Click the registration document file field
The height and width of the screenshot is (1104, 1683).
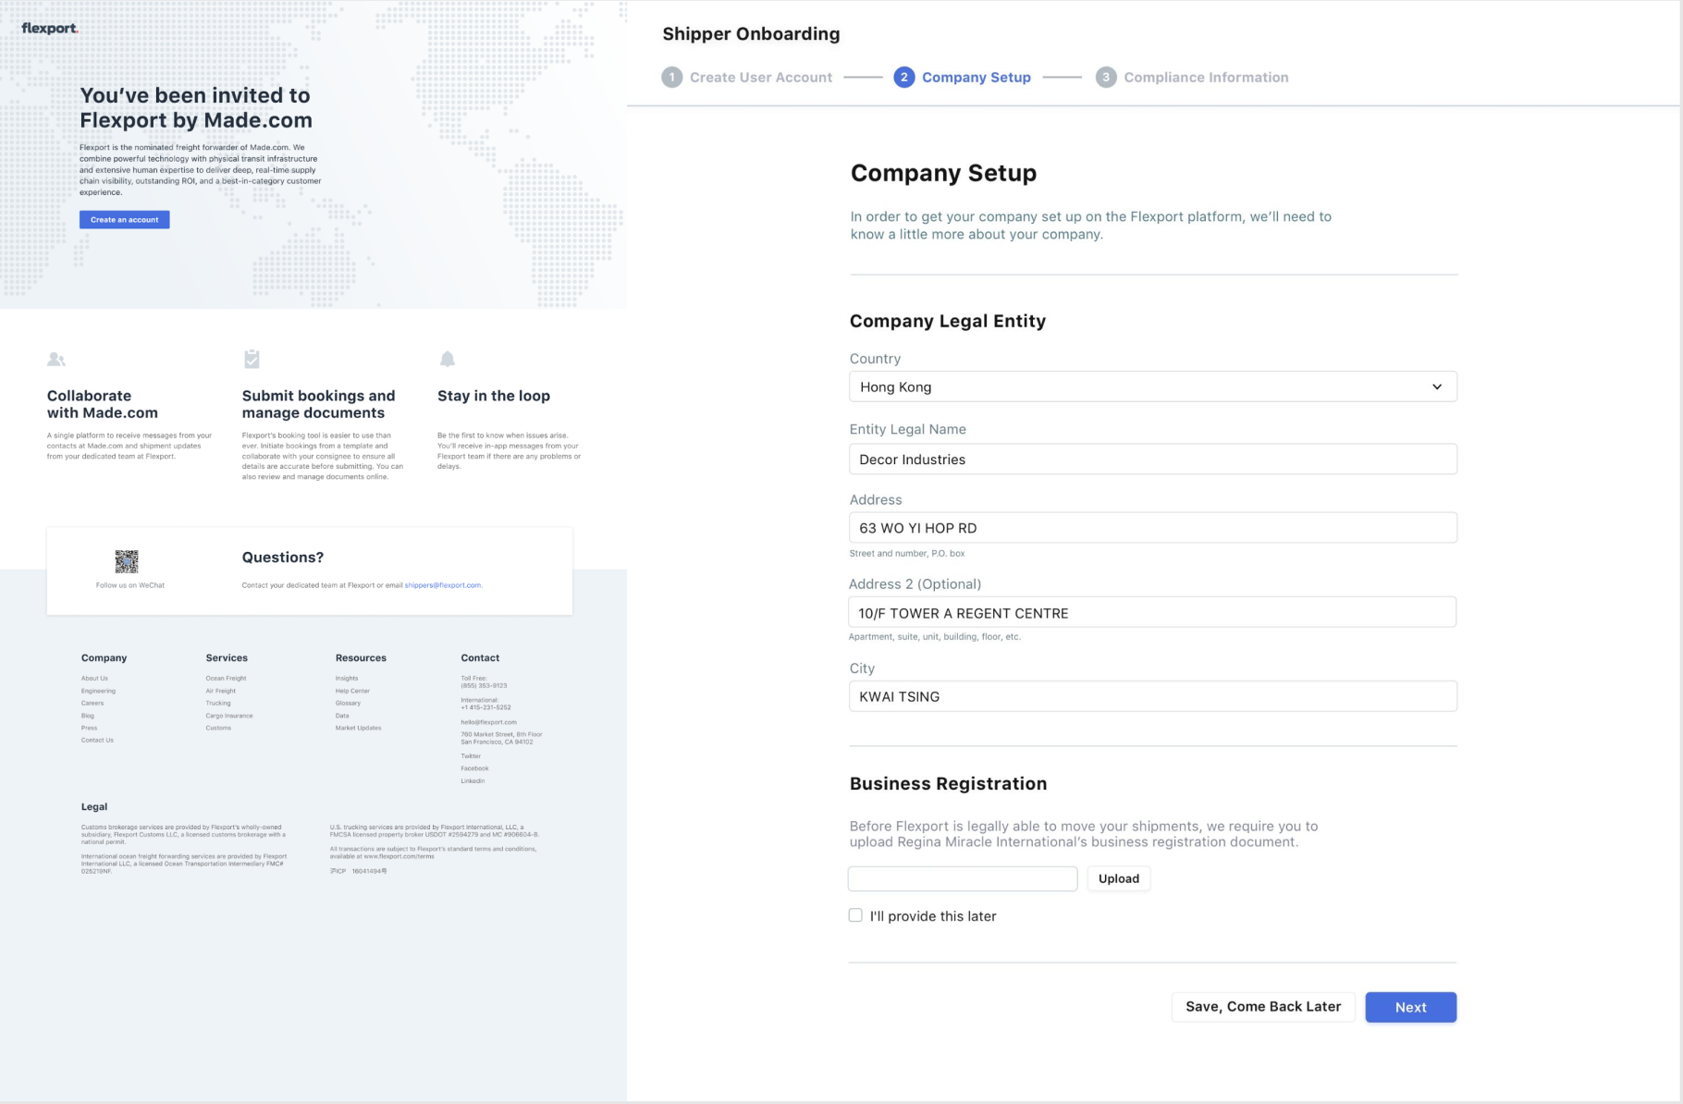[x=963, y=878]
